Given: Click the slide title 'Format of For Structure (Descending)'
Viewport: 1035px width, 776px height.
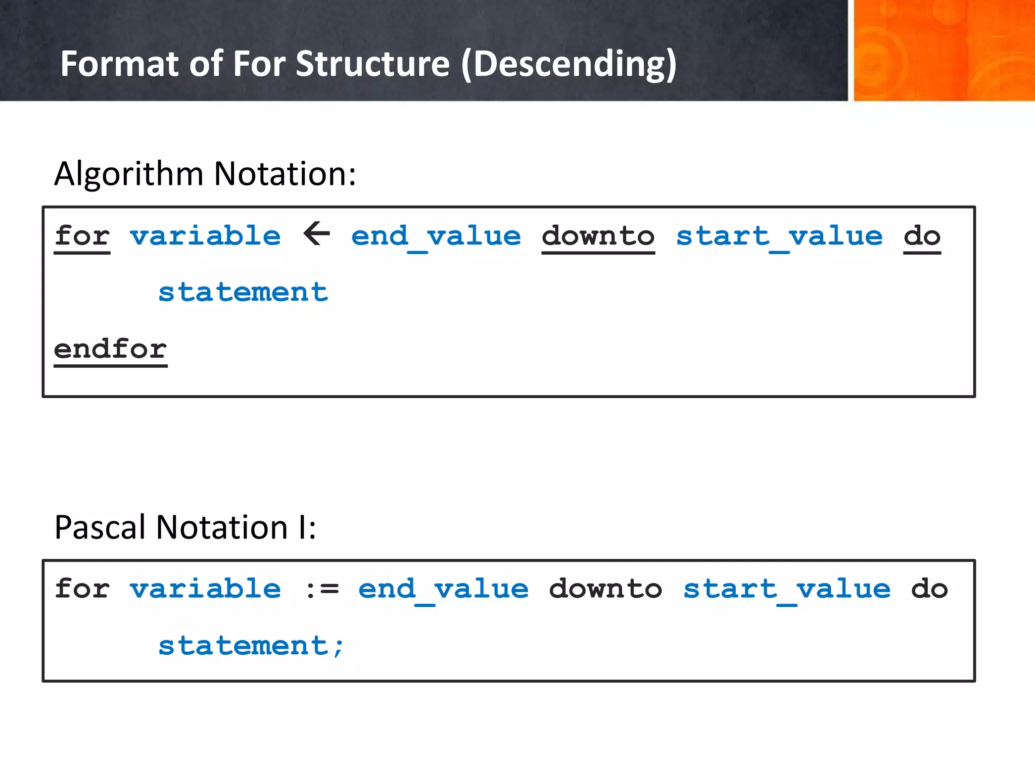Looking at the screenshot, I should 368,64.
